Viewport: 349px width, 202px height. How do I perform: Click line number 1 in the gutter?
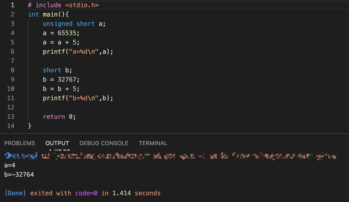pyautogui.click(x=12, y=5)
